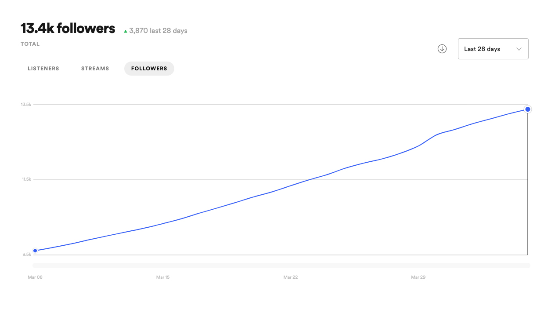Screen dimensions: 555x313
Task: Click the horizontal scrollbar below the chart
Action: 281,266
